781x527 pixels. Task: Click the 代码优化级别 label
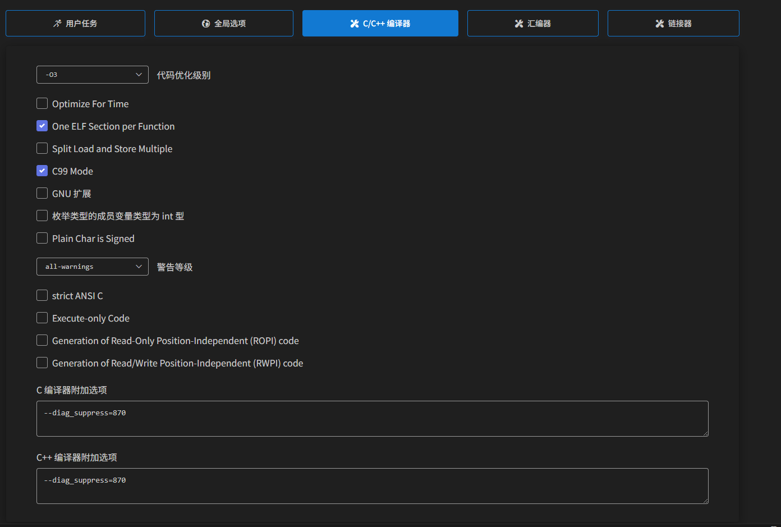[183, 75]
